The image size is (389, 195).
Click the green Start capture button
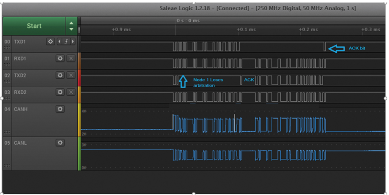click(x=34, y=26)
